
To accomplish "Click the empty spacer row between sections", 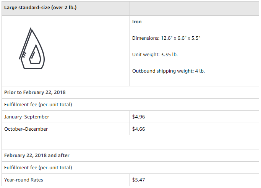I will 130,142.
